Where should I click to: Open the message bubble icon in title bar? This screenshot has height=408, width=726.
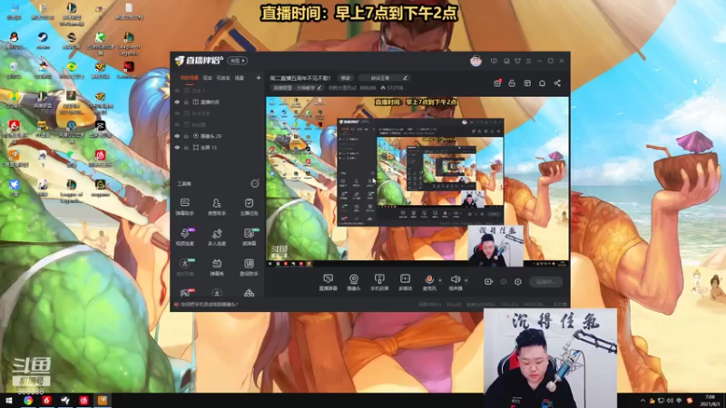[x=494, y=61]
